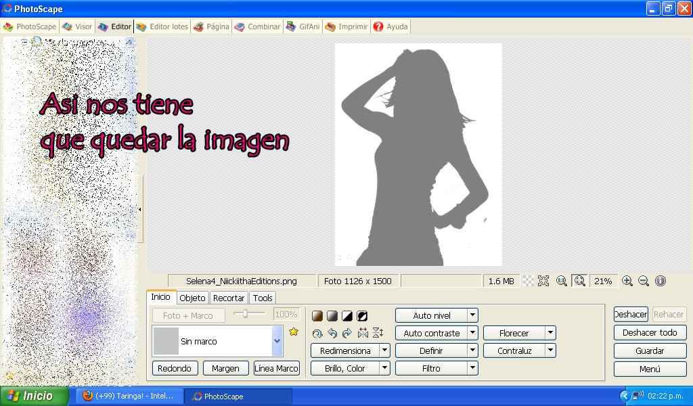The height and width of the screenshot is (406, 693).
Task: Open the Ayuda help tab
Action: pos(390,26)
